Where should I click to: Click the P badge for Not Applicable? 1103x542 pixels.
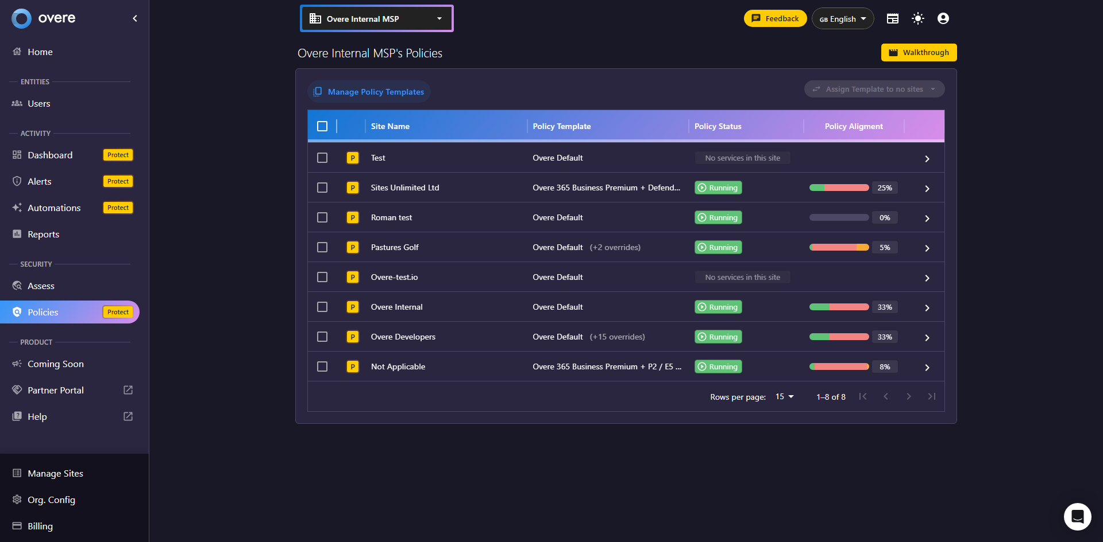353,366
